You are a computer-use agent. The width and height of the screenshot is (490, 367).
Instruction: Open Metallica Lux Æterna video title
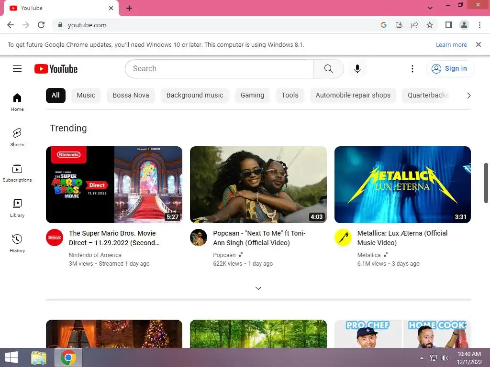(402, 238)
